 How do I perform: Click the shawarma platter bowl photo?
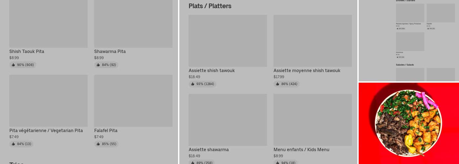(x=409, y=123)
